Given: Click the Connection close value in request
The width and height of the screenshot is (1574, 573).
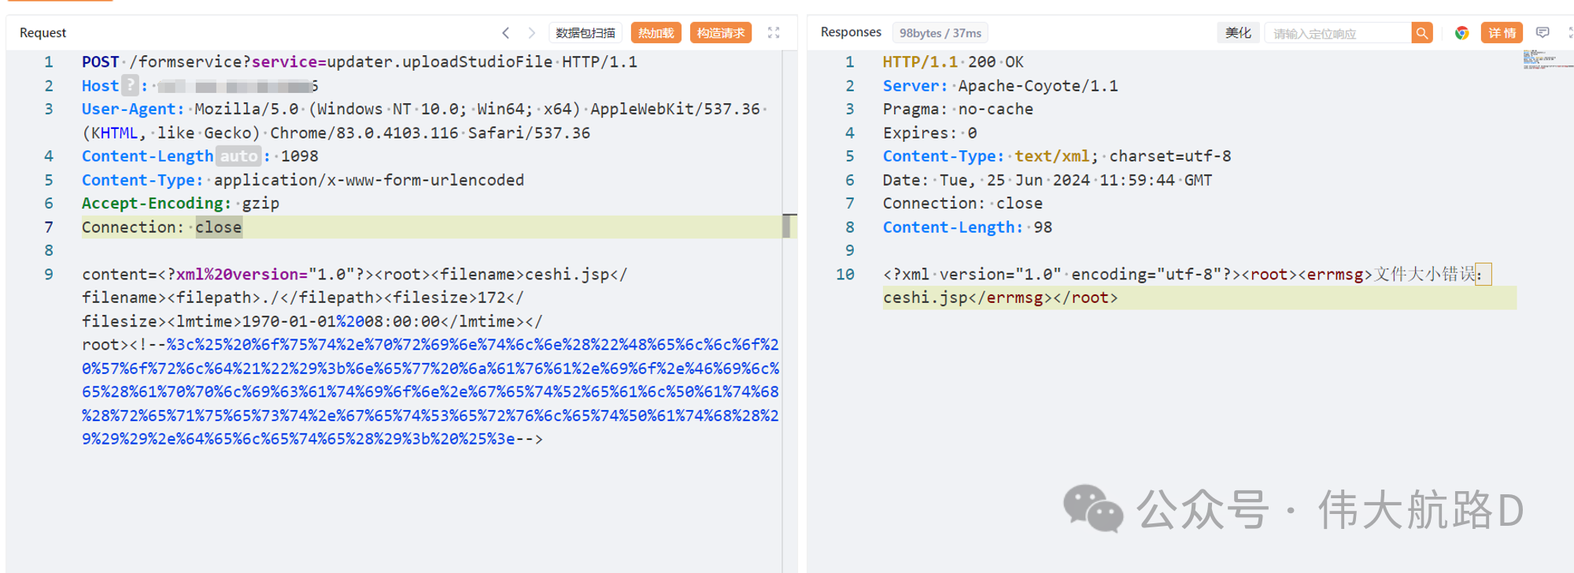Looking at the screenshot, I should pyautogui.click(x=219, y=227).
